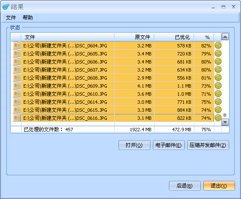Select the row for DSC_0610.JPG by its file path
The height and width of the screenshot is (199, 241).
65,94
